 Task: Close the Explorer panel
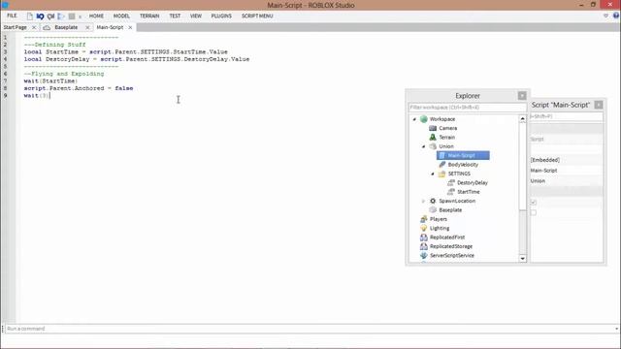(522, 96)
